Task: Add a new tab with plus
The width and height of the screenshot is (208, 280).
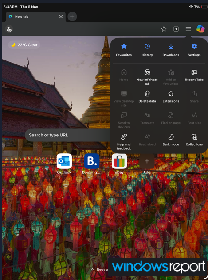Action: point(72,16)
